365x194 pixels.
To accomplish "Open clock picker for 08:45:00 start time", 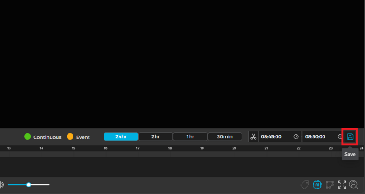I will tap(296, 136).
